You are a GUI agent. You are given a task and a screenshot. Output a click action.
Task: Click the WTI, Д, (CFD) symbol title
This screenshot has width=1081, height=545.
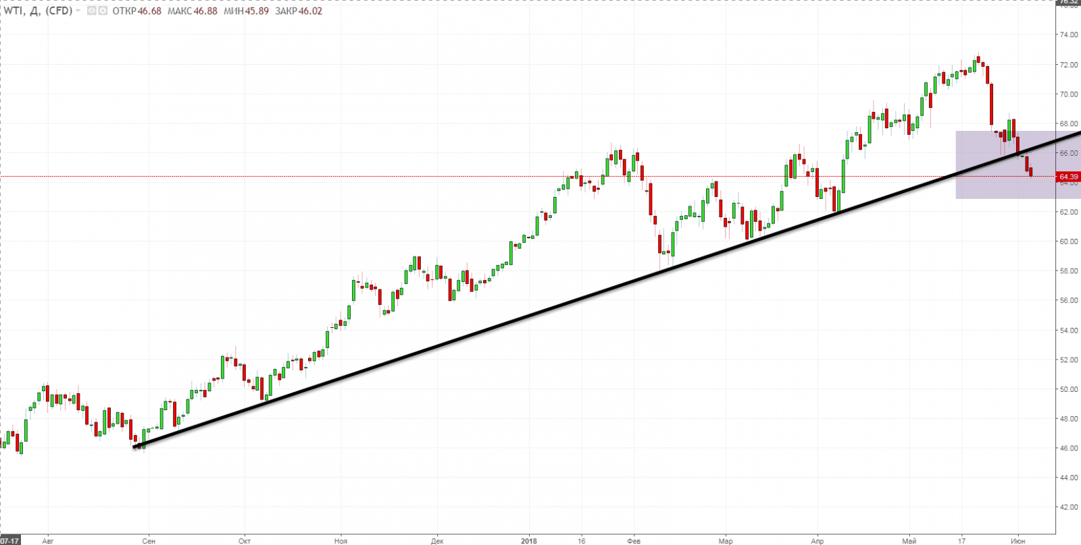tap(37, 11)
